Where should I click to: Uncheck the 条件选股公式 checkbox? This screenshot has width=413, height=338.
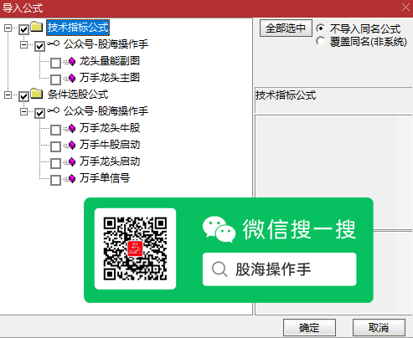(x=23, y=96)
